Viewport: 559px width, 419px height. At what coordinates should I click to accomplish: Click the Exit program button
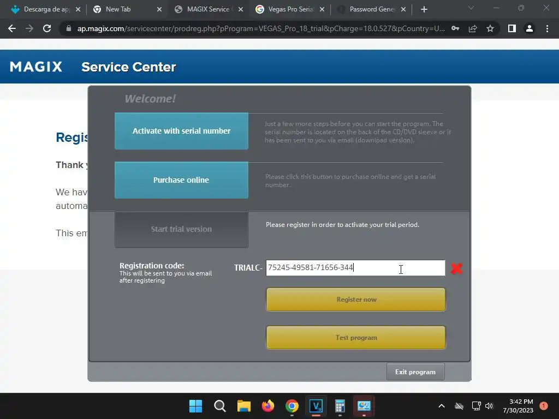(x=415, y=372)
